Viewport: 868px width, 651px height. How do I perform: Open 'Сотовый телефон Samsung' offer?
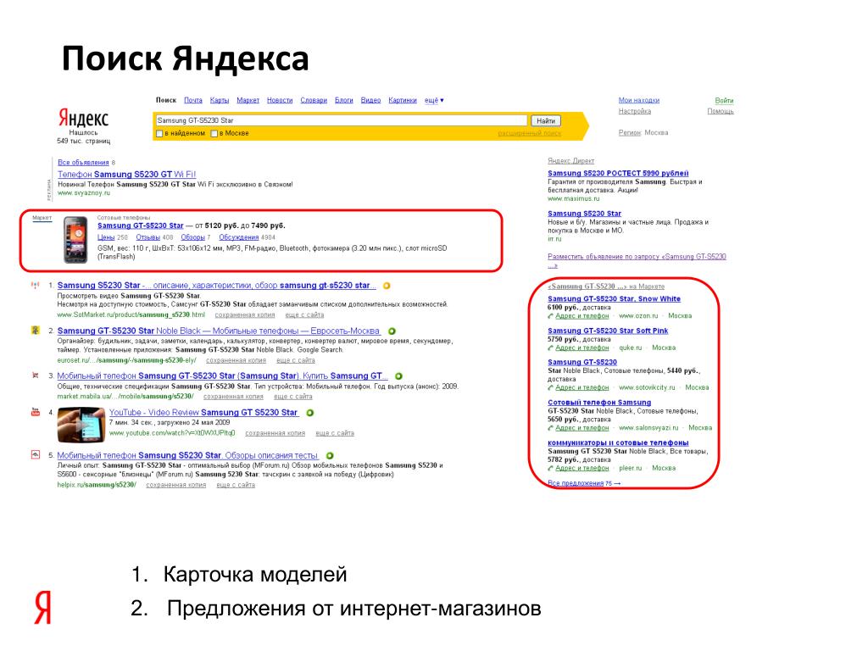click(599, 403)
